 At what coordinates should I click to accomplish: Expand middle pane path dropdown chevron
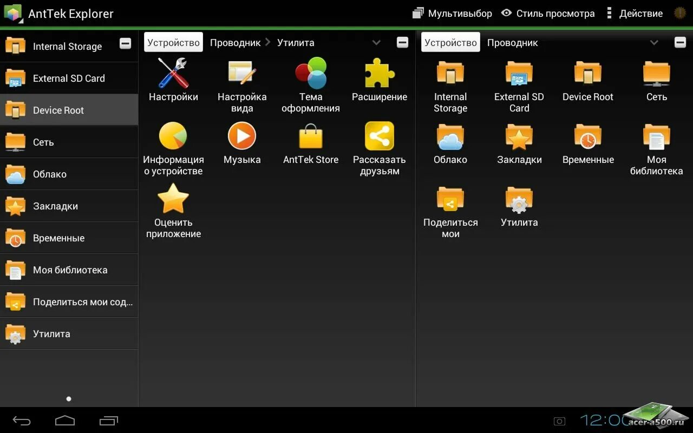(376, 42)
